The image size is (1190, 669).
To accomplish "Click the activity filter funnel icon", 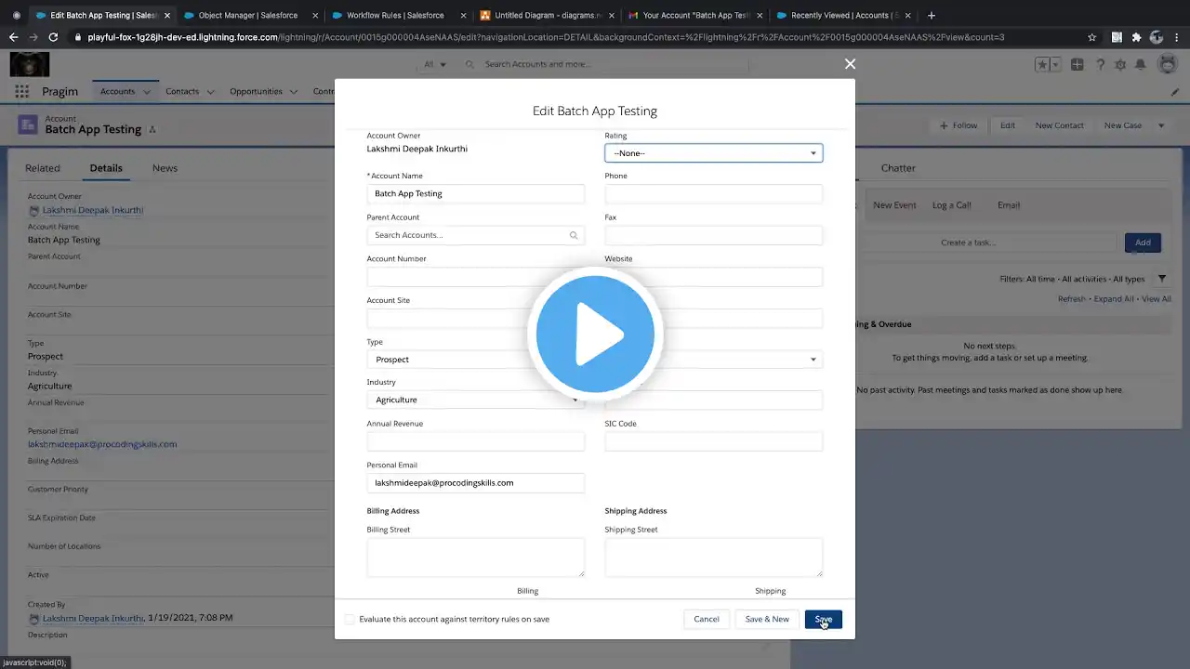I will [1162, 279].
